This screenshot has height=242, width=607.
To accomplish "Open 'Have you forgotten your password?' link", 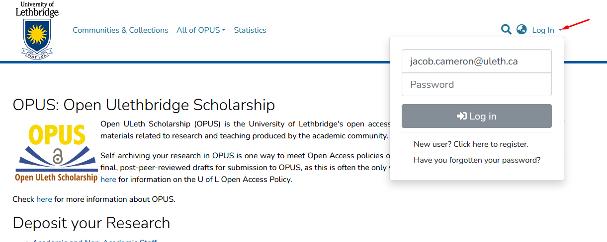I will click(x=477, y=160).
